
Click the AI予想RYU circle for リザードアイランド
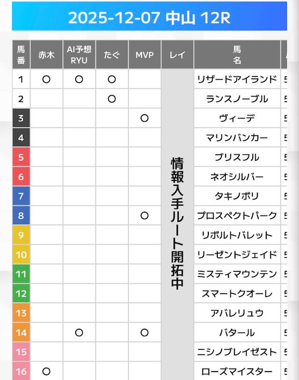point(79,79)
